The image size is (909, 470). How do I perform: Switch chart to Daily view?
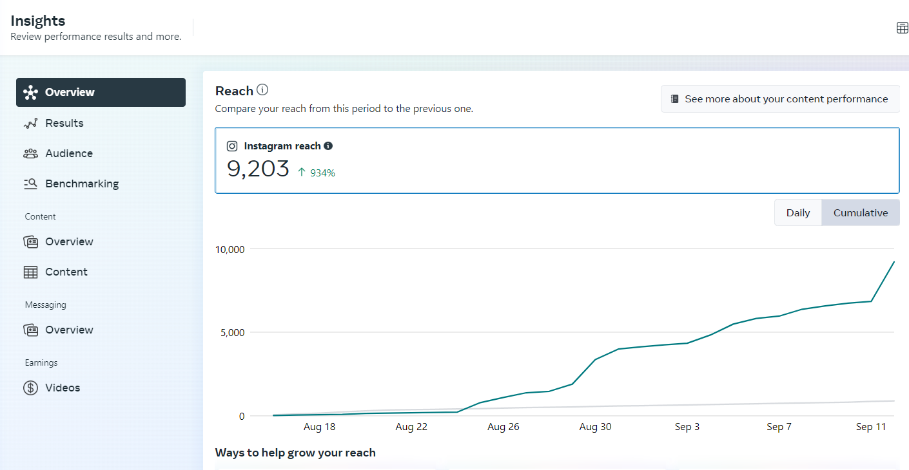(798, 212)
